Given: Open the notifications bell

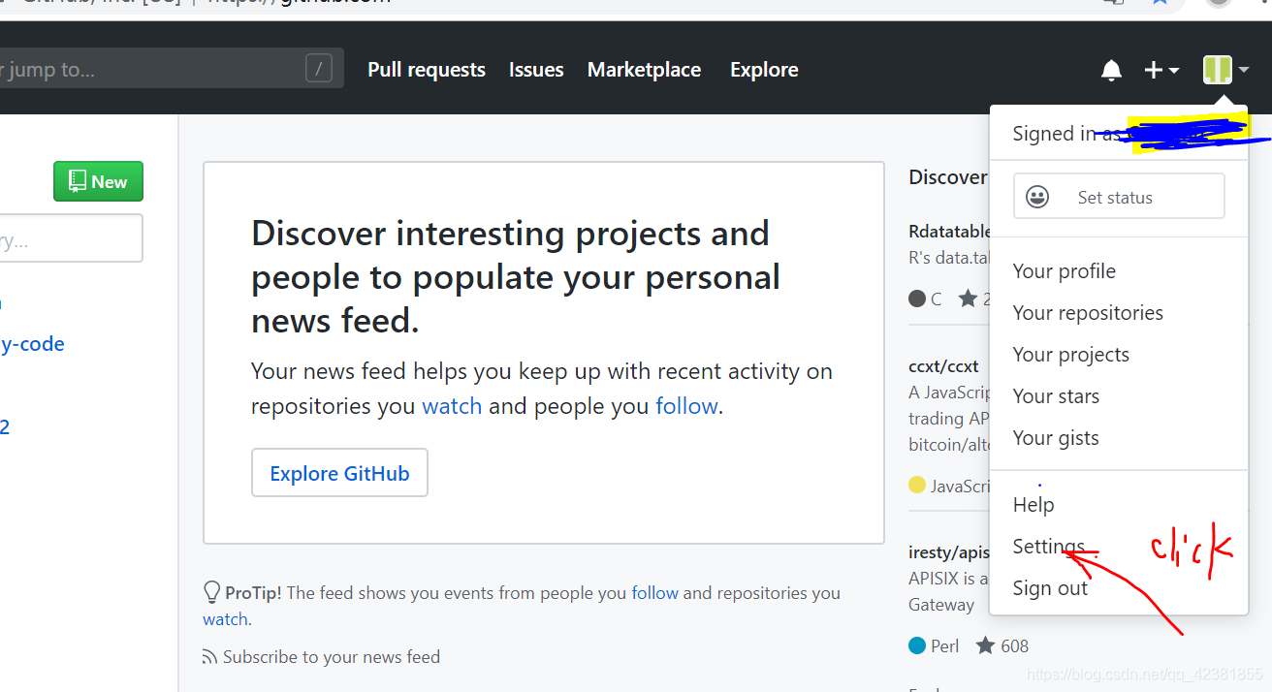Looking at the screenshot, I should click(x=1111, y=70).
